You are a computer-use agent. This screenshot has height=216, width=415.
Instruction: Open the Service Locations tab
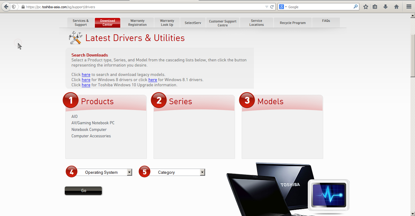pos(257,23)
